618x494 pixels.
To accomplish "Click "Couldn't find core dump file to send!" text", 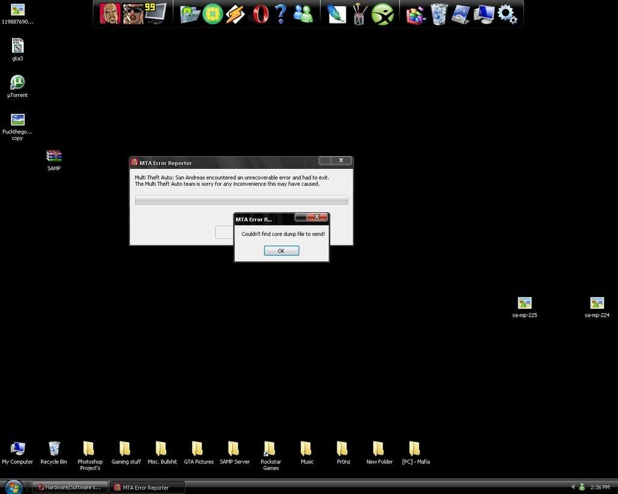I will (283, 234).
